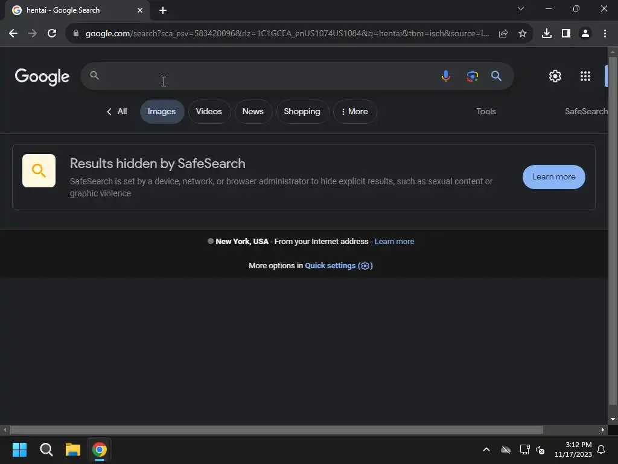Switch to the All results tab
This screenshot has width=618, height=464.
click(x=116, y=112)
